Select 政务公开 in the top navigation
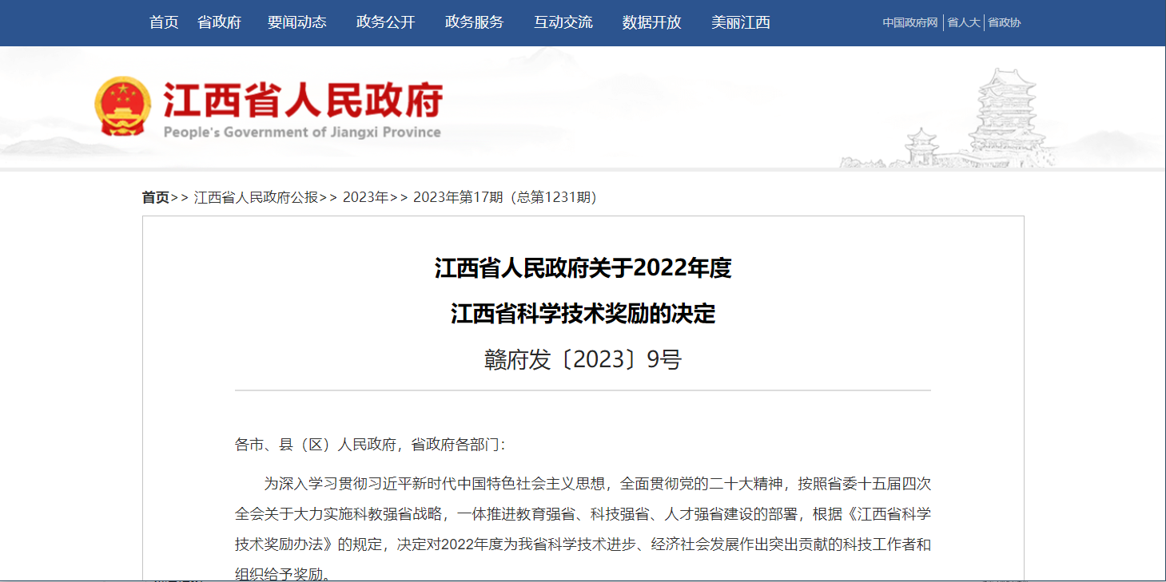The width and height of the screenshot is (1166, 582). 385,22
